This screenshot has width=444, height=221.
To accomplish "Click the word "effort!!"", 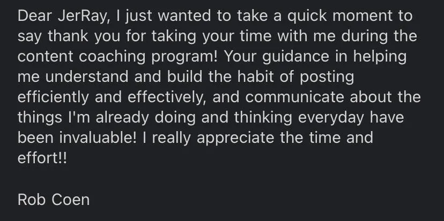I will pyautogui.click(x=42, y=158).
